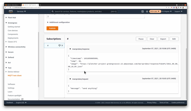Open the N. Virginia region dropdown
Screen dimensions: 191x111
coord(167,11)
